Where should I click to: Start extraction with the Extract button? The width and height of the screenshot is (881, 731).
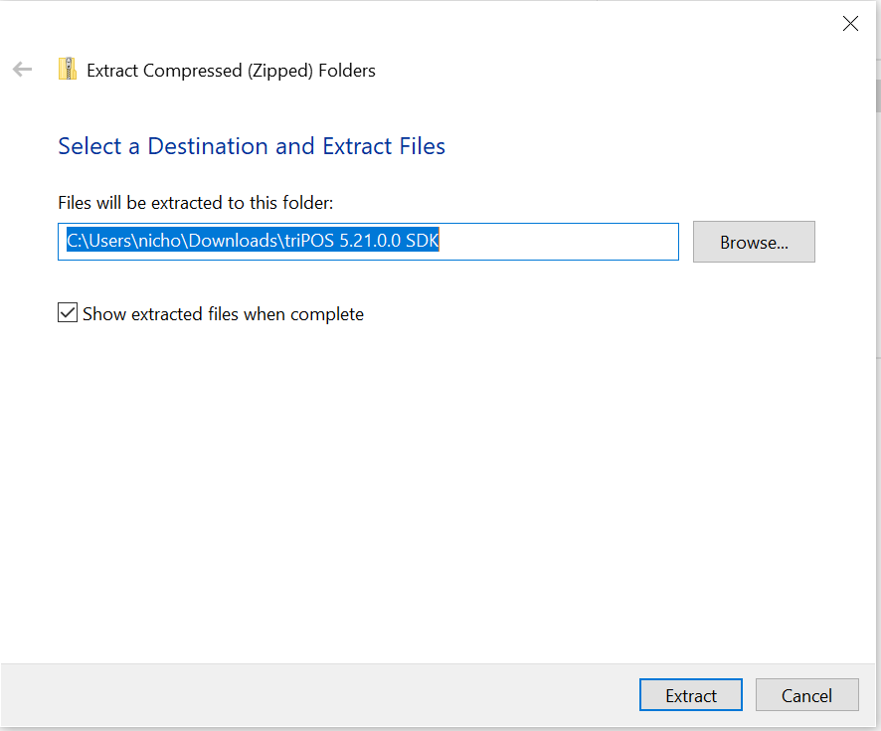pos(690,695)
